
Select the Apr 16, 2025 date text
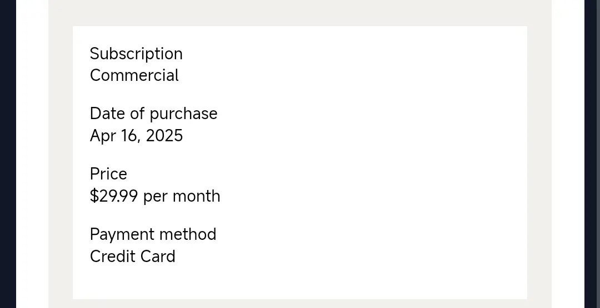click(136, 136)
